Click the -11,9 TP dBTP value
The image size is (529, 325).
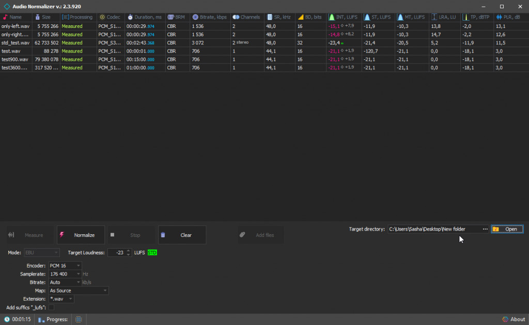(468, 43)
